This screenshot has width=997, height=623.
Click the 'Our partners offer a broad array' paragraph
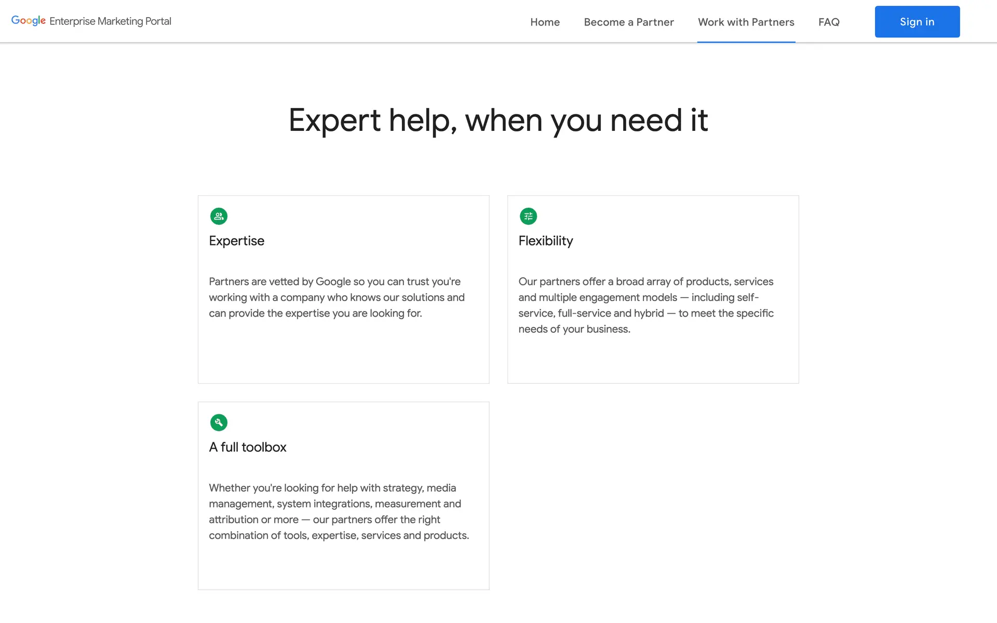pos(646,305)
